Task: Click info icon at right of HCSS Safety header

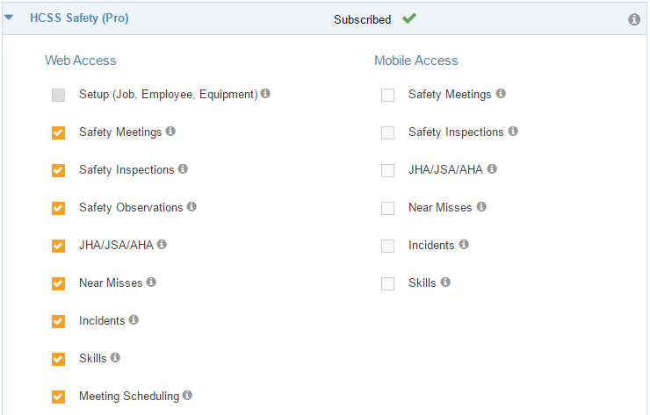Action: [634, 19]
